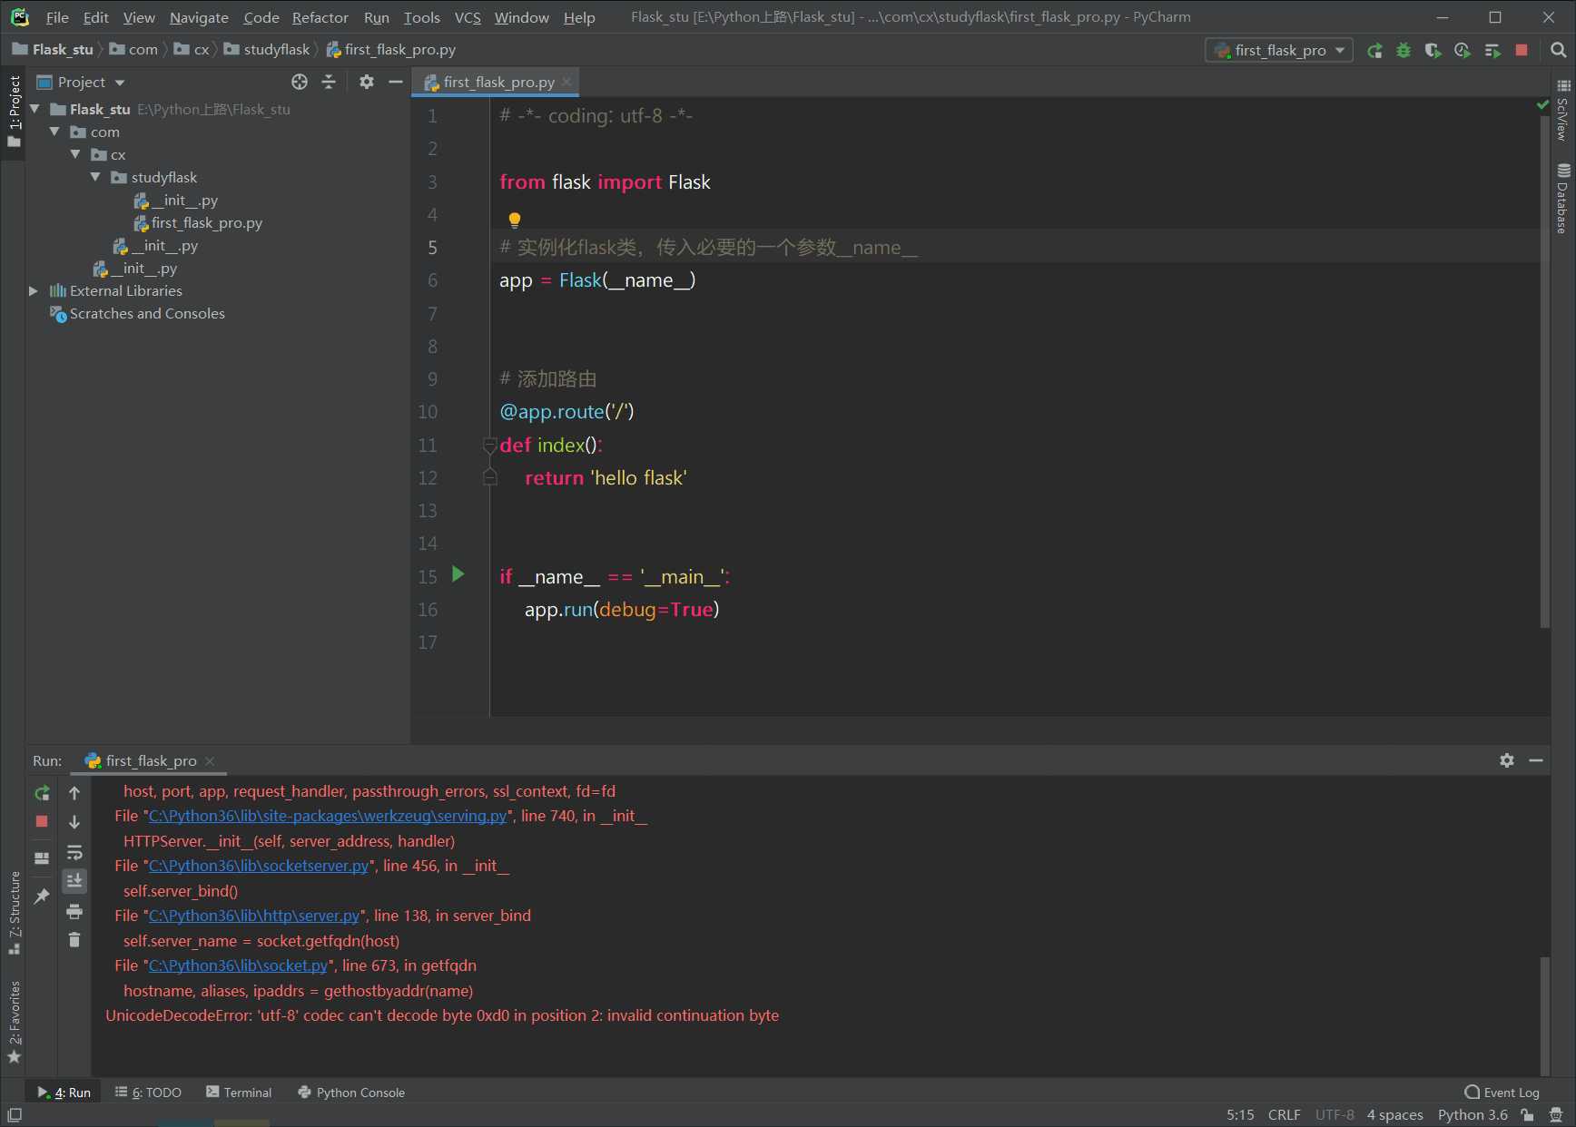Image resolution: width=1576 pixels, height=1127 pixels.
Task: Run with coverage icon in toolbar
Action: coord(1433,51)
